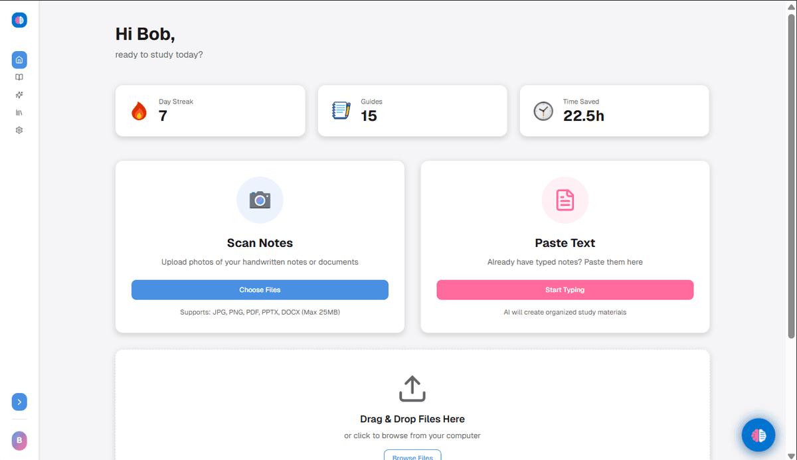Select the Home icon in the sidebar
797x460 pixels.
[19, 60]
